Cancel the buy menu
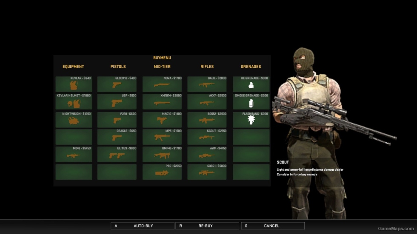This screenshot has width=417, height=234. click(x=273, y=226)
